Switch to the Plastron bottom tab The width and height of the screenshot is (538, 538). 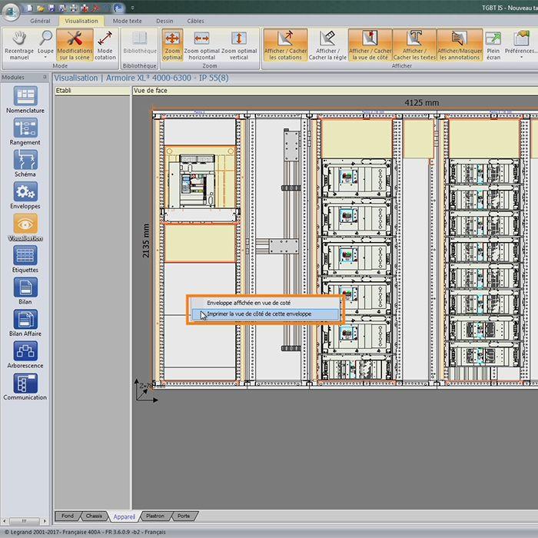(155, 516)
